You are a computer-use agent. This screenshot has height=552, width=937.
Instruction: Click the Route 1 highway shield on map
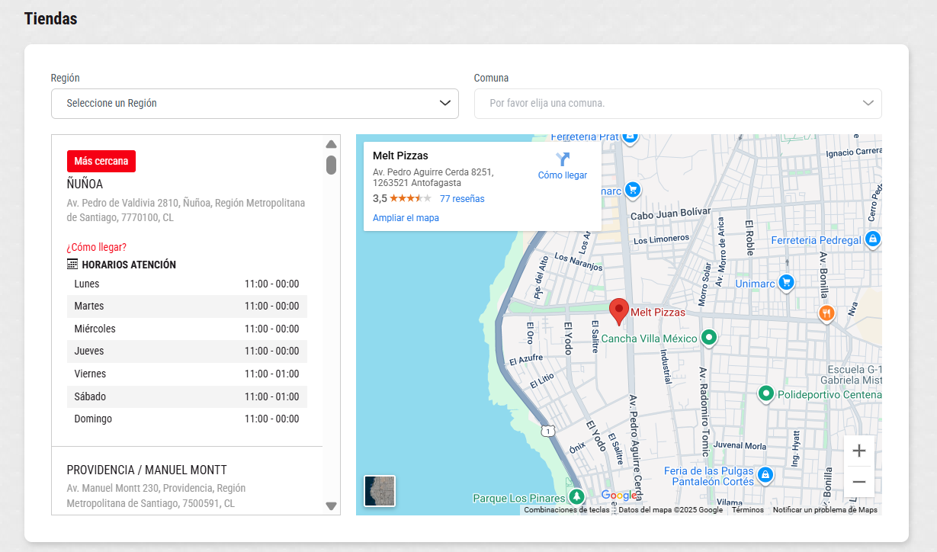tap(547, 432)
